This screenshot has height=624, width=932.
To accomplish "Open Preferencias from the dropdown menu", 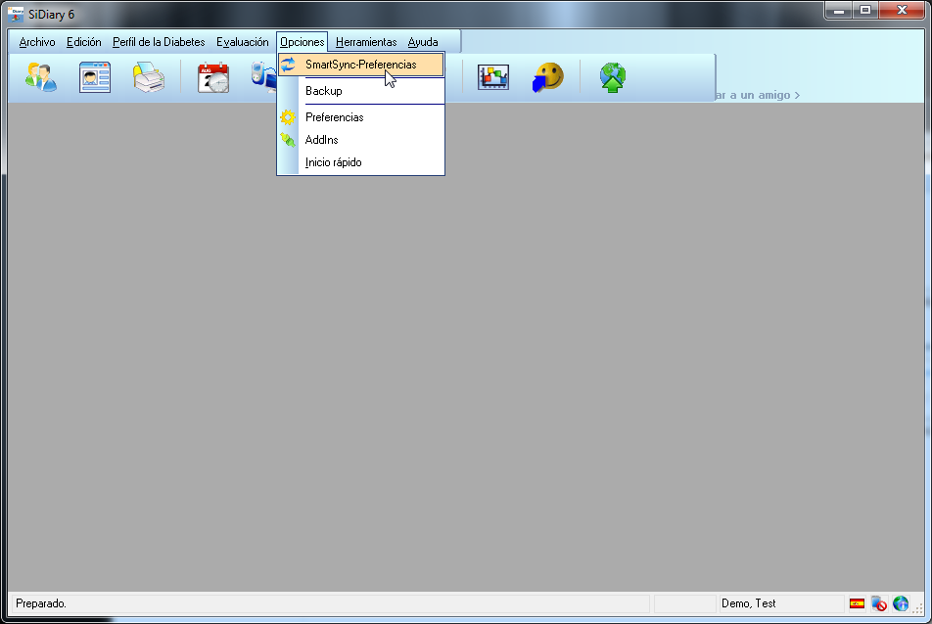I will 334,117.
